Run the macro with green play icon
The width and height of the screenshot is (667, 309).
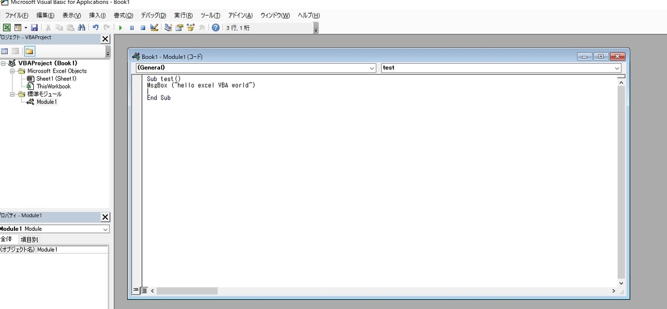(121, 27)
